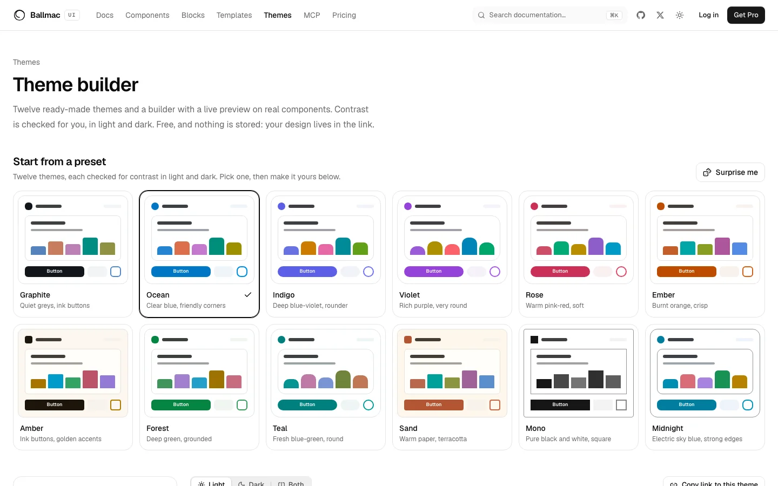Select the Themes nav item

(278, 15)
